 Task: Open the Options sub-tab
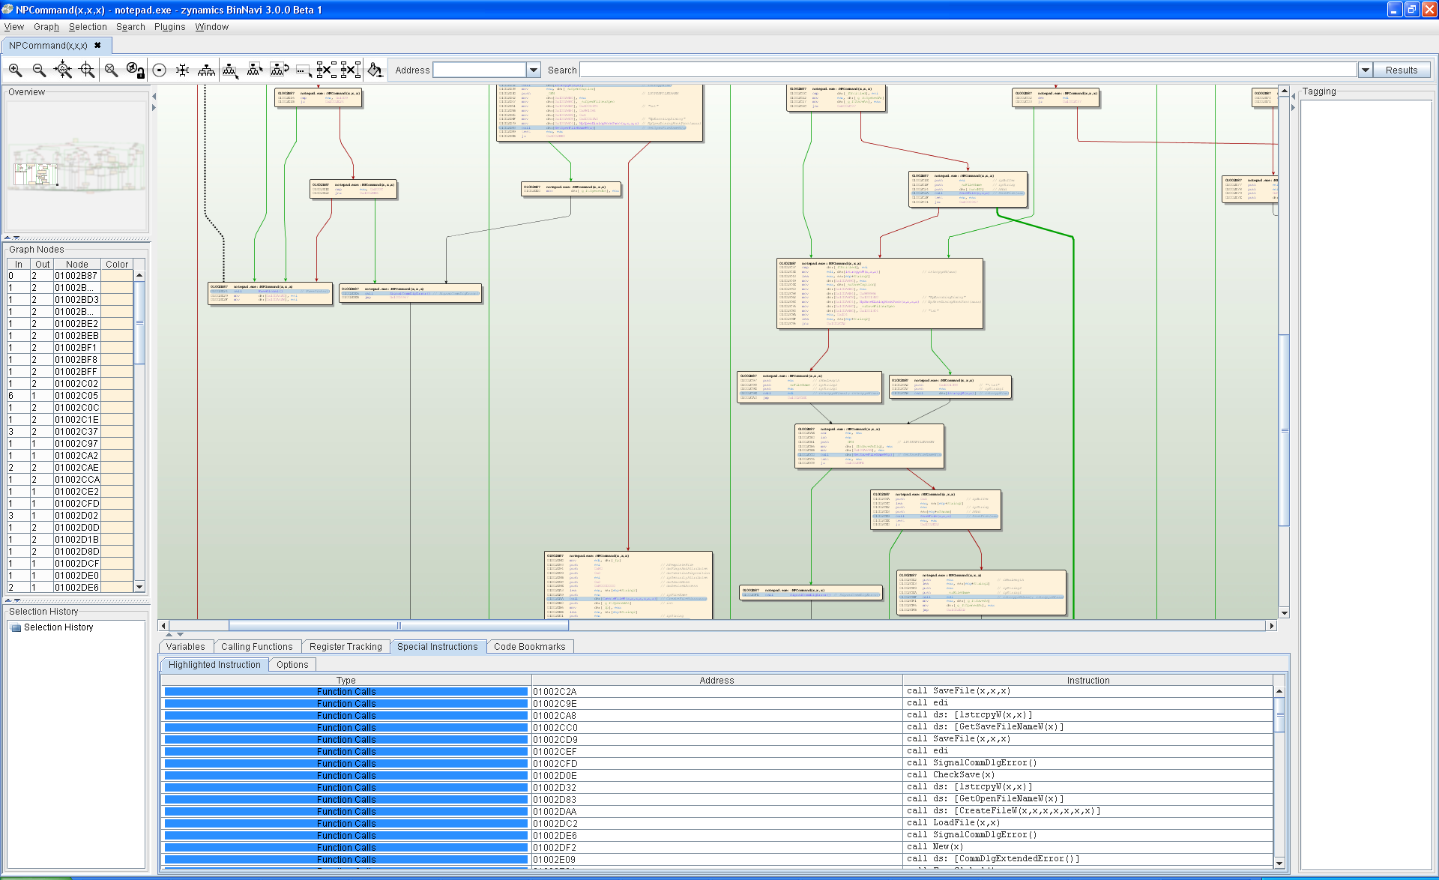[x=292, y=665]
